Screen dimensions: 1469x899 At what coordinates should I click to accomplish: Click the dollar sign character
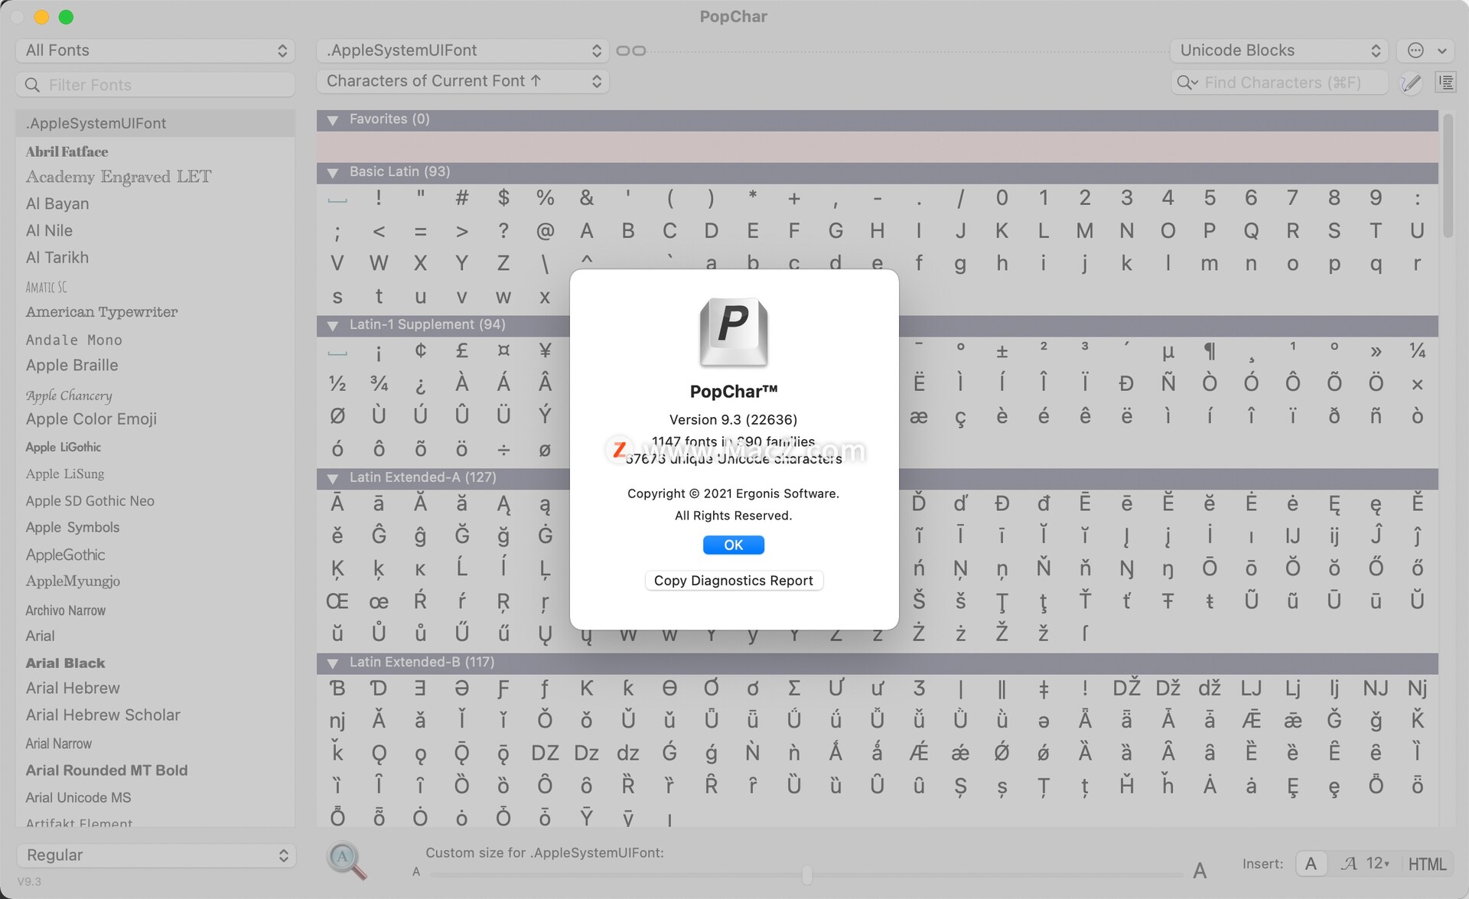[503, 198]
